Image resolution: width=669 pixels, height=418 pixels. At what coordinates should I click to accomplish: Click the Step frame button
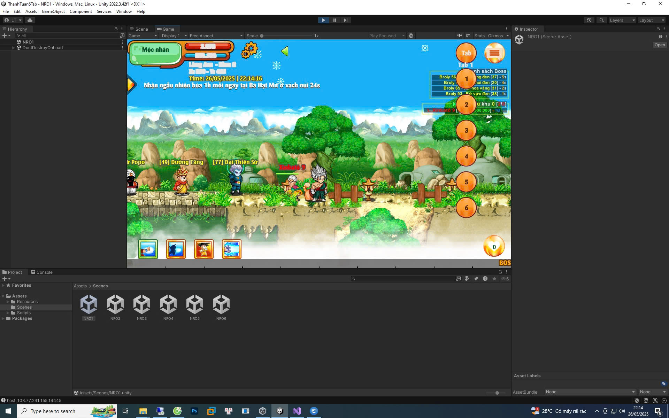[345, 20]
